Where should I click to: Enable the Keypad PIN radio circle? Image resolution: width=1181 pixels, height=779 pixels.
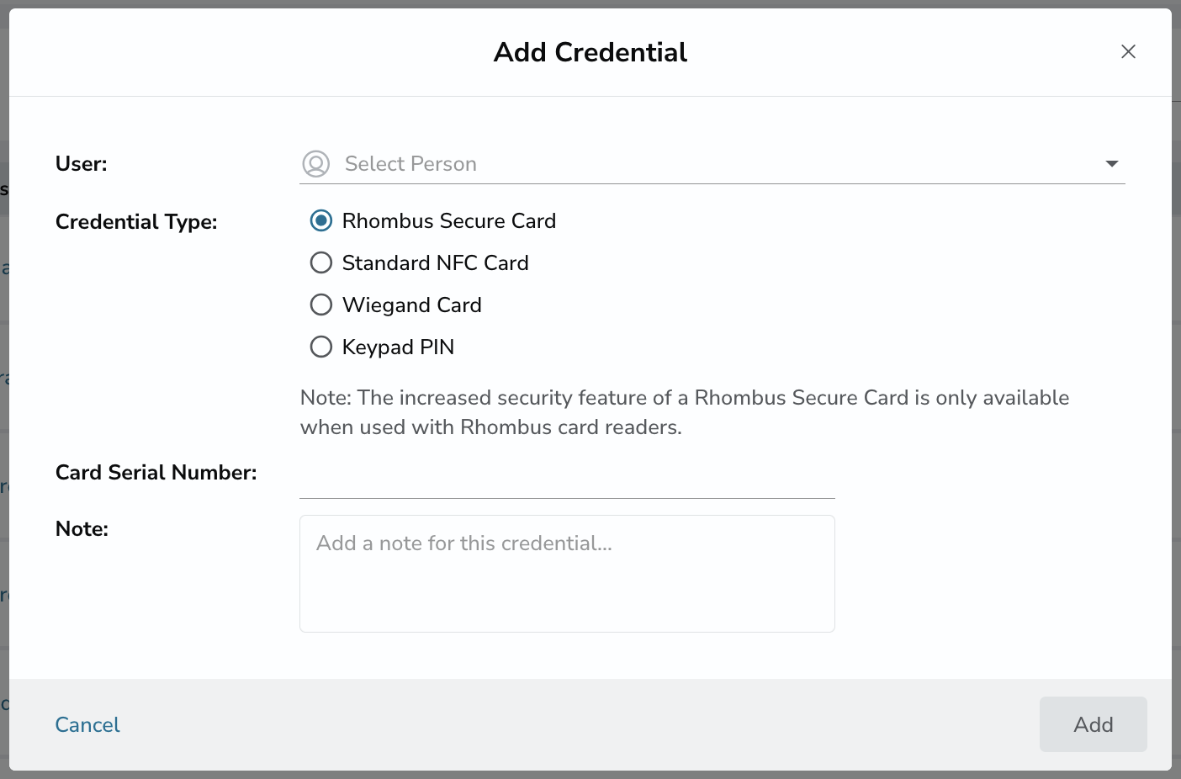tap(321, 347)
